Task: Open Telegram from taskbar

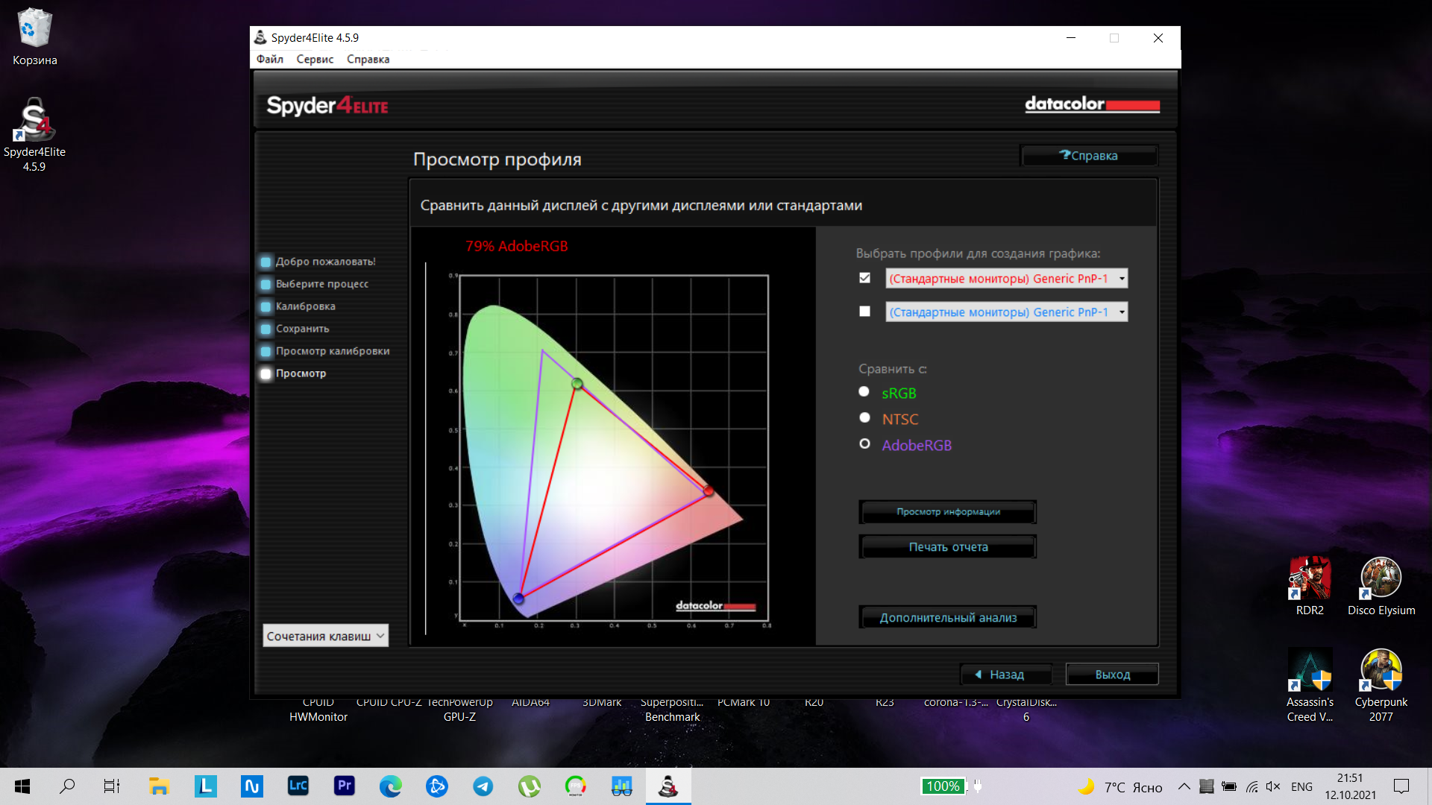Action: tap(483, 786)
